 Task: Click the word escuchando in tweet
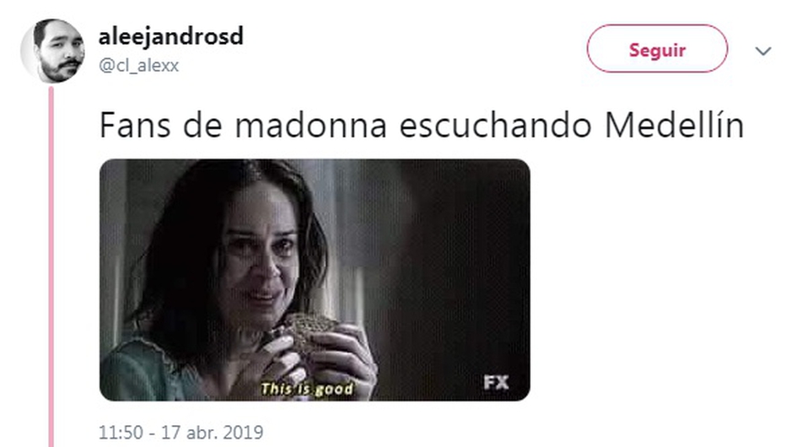[495, 126]
